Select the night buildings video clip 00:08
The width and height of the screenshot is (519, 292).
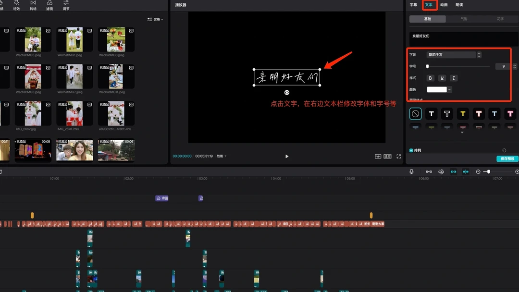pos(33,150)
